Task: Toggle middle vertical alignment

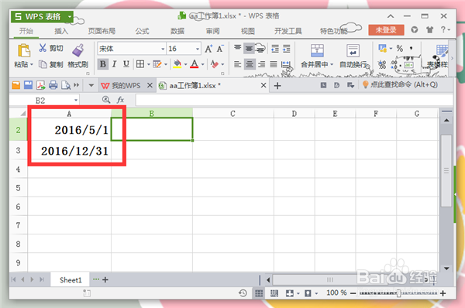Action: 249,48
